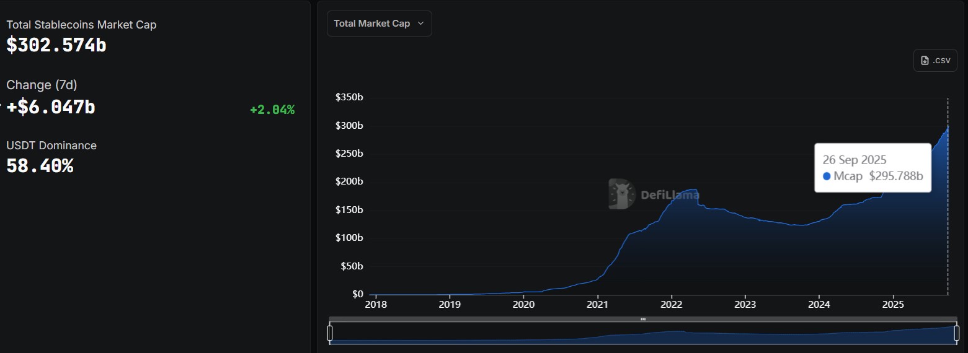The height and width of the screenshot is (353, 968).
Task: Grab the right range slider handle
Action: click(x=956, y=333)
